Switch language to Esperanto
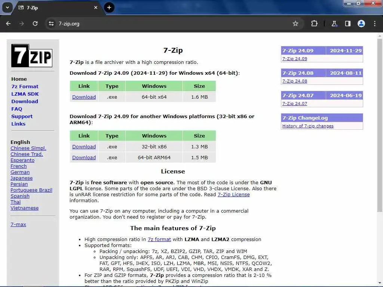The height and width of the screenshot is (287, 383). click(22, 160)
